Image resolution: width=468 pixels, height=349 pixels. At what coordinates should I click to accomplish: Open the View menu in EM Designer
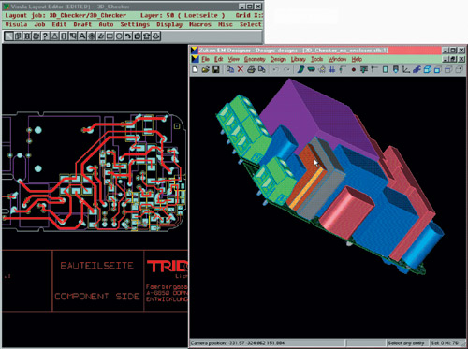233,59
